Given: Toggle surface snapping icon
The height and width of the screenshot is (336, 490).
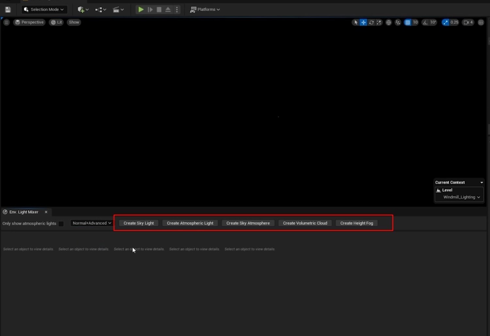Looking at the screenshot, I should point(398,22).
